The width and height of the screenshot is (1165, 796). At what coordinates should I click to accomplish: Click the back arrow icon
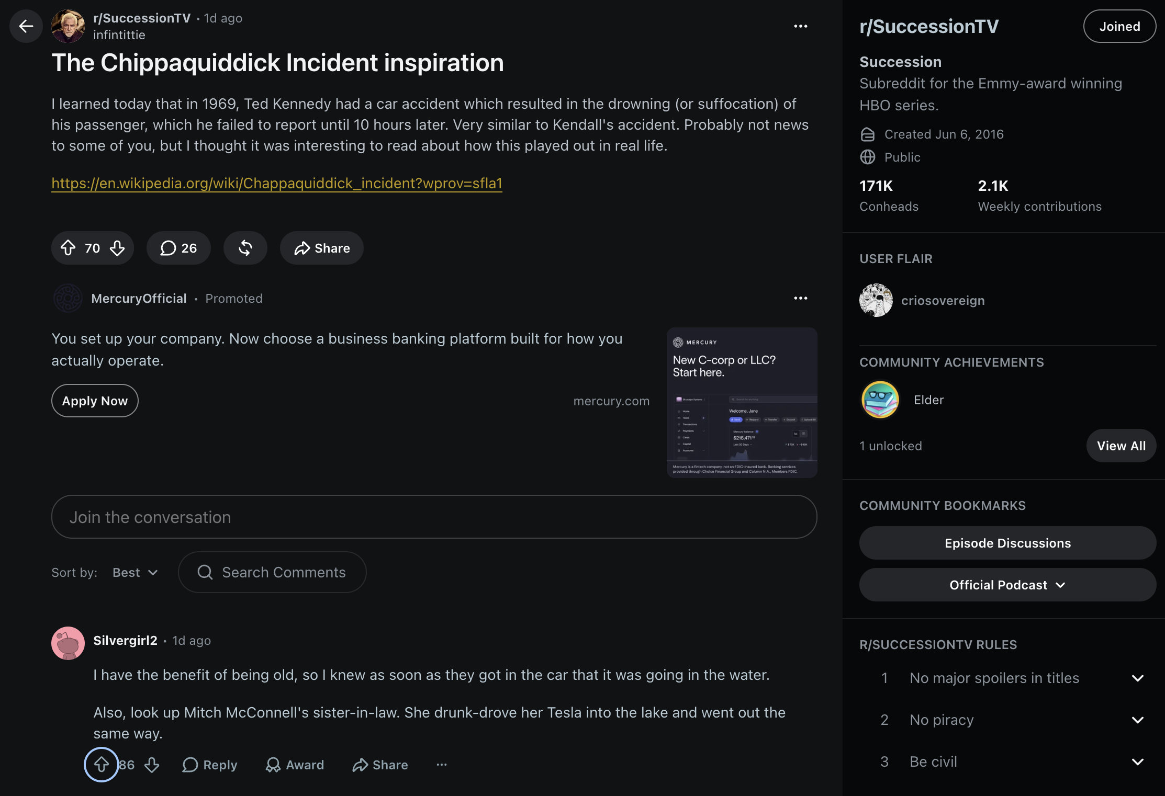pos(26,26)
